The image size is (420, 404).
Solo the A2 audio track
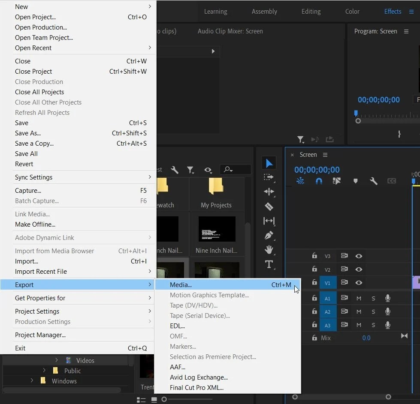point(373,311)
